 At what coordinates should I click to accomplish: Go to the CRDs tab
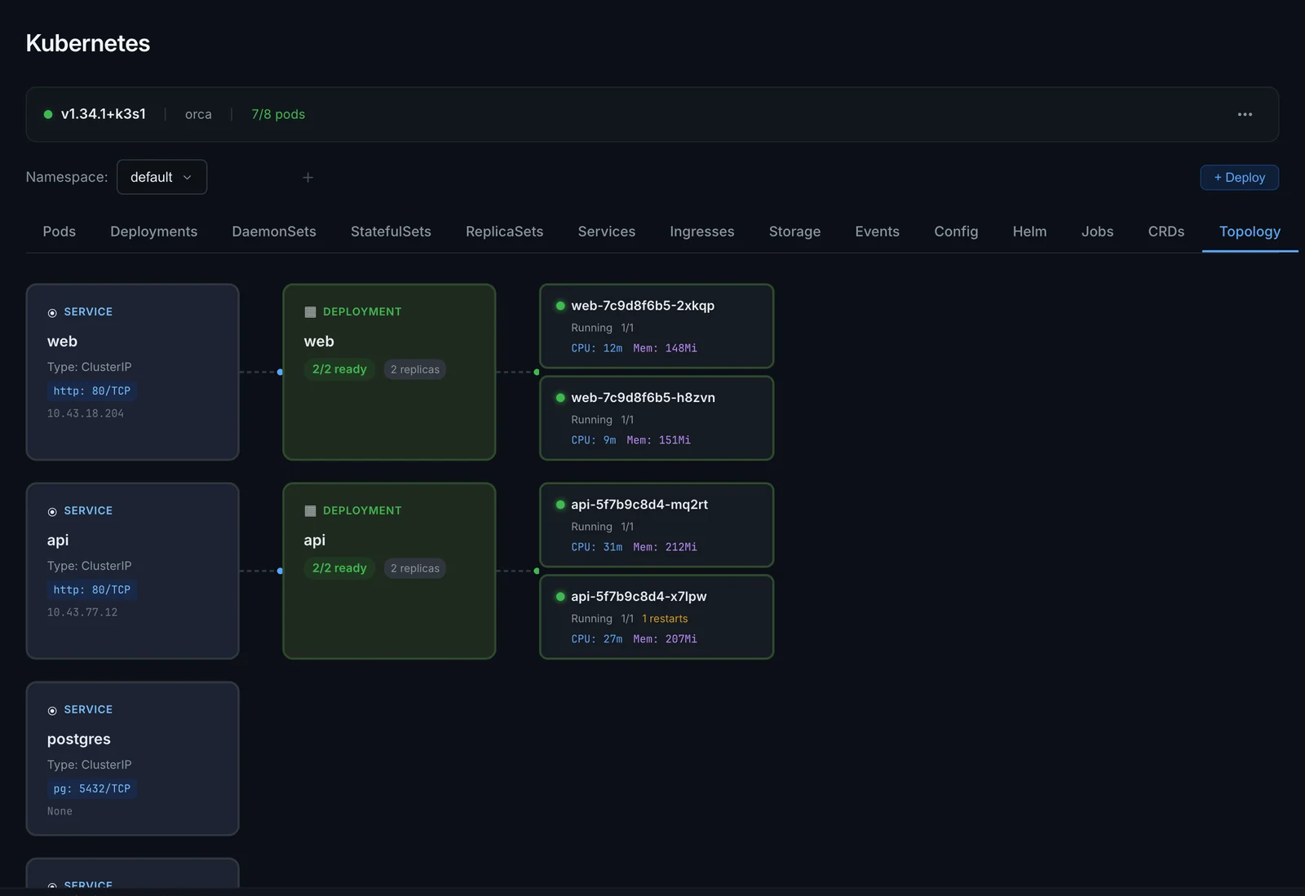(1166, 232)
